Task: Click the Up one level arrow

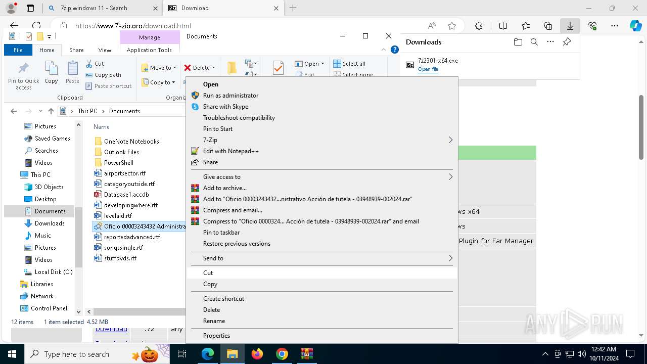Action: click(51, 111)
